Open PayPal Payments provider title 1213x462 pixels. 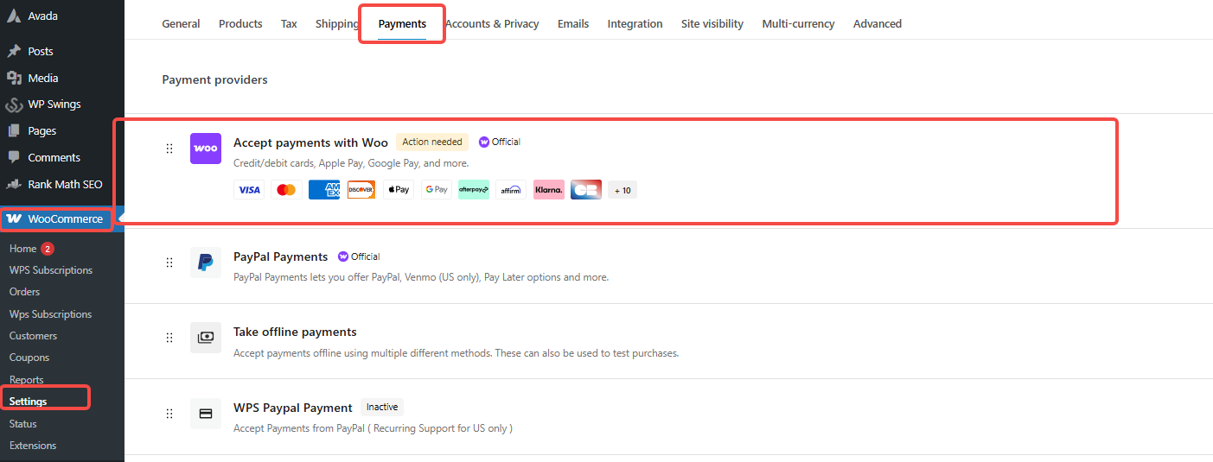281,256
